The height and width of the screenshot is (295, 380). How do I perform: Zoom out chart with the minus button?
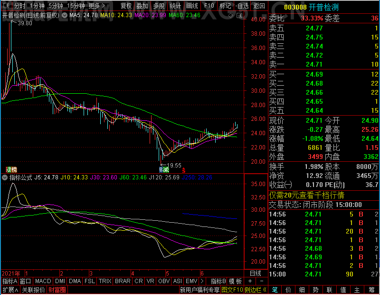pyautogui.click(x=262, y=281)
